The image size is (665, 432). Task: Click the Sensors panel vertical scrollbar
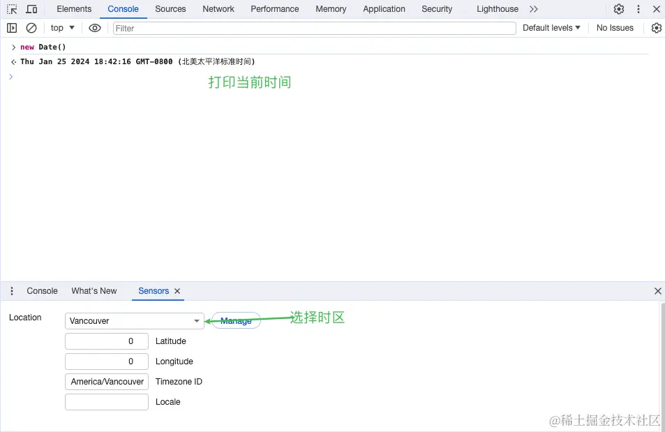coord(662,366)
